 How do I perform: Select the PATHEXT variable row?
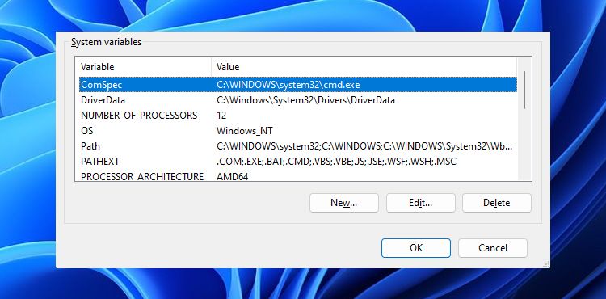[298, 161]
